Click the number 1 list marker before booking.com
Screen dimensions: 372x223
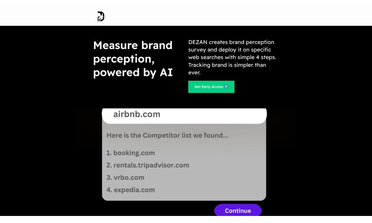pos(109,153)
